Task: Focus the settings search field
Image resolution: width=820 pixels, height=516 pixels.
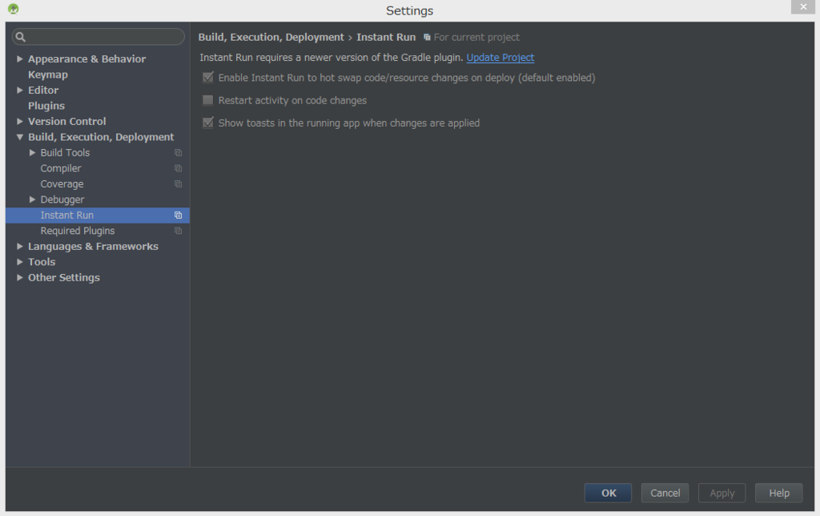Action: [98, 37]
